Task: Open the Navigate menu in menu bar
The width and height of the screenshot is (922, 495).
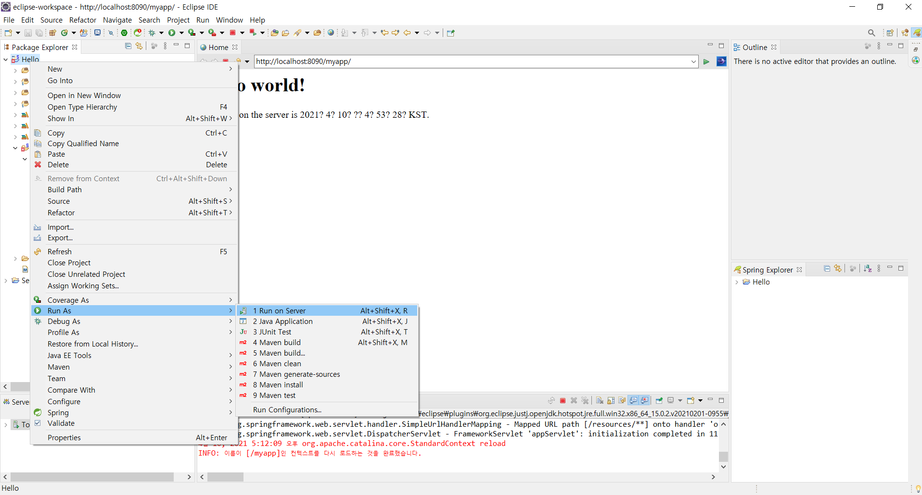Action: point(117,20)
